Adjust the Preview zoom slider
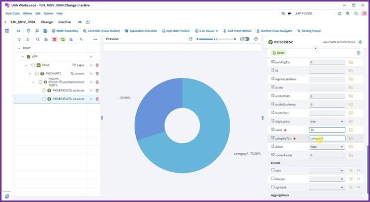 [x=216, y=39]
